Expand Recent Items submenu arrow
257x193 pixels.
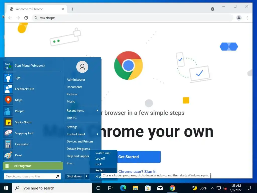pyautogui.click(x=98, y=111)
